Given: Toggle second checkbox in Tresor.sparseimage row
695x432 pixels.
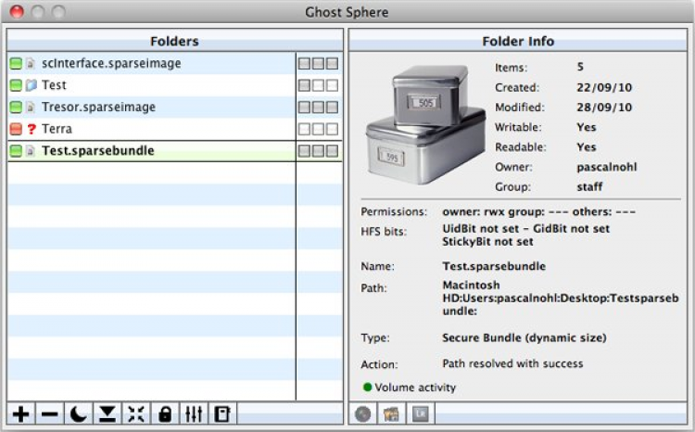Looking at the screenshot, I should point(318,107).
